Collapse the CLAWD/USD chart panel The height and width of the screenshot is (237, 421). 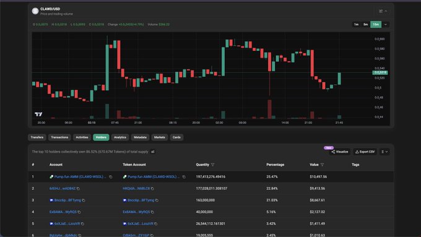(x=386, y=11)
